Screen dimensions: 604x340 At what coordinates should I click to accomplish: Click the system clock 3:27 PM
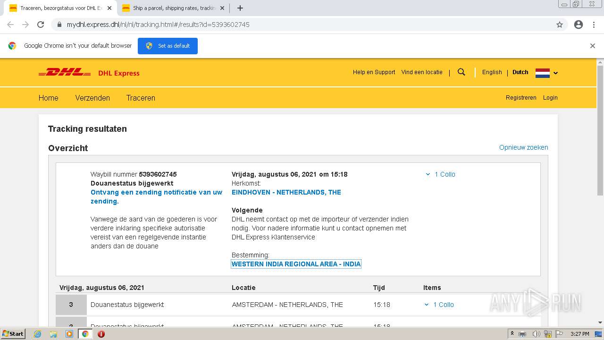pos(579,334)
